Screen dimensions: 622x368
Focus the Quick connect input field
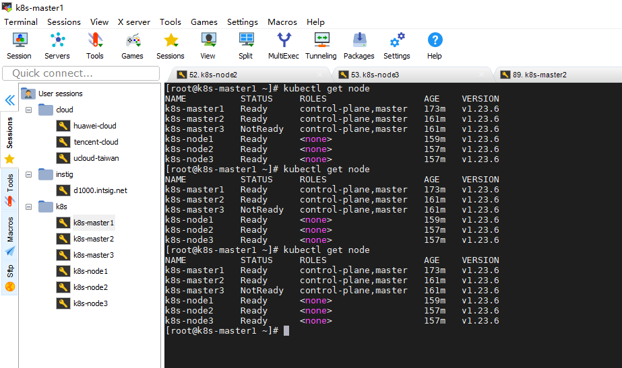(81, 73)
